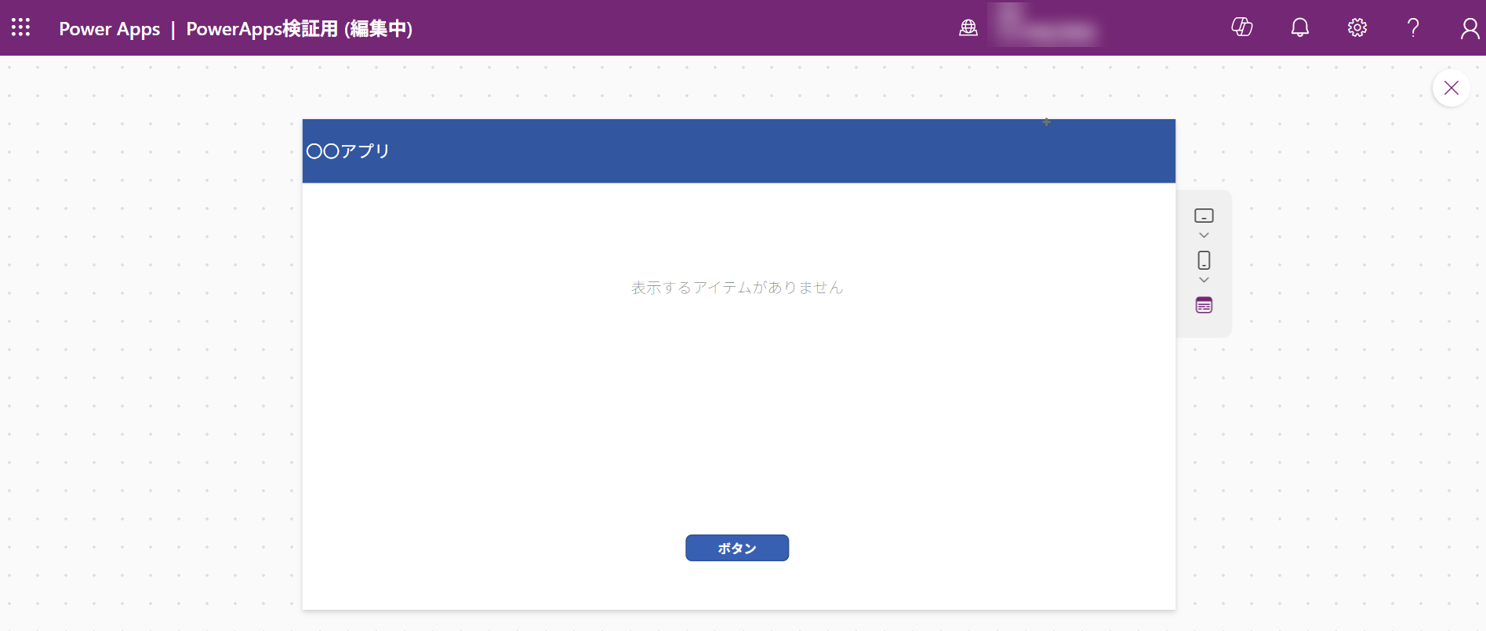Click the Power Apps title link
The height and width of the screenshot is (631, 1486).
(109, 29)
